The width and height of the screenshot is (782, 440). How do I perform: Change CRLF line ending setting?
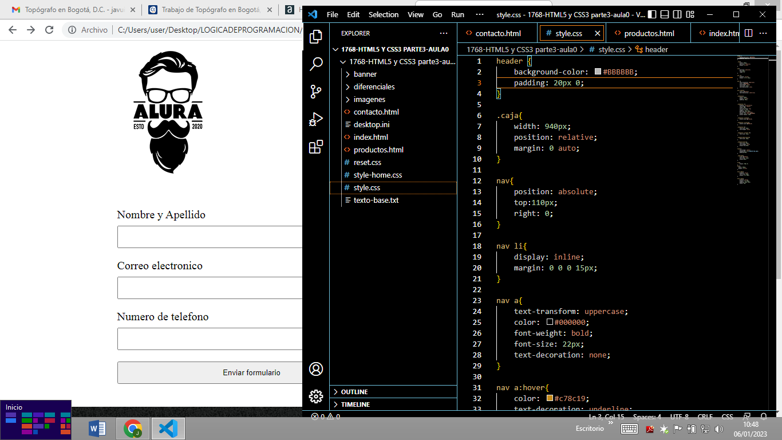point(705,417)
